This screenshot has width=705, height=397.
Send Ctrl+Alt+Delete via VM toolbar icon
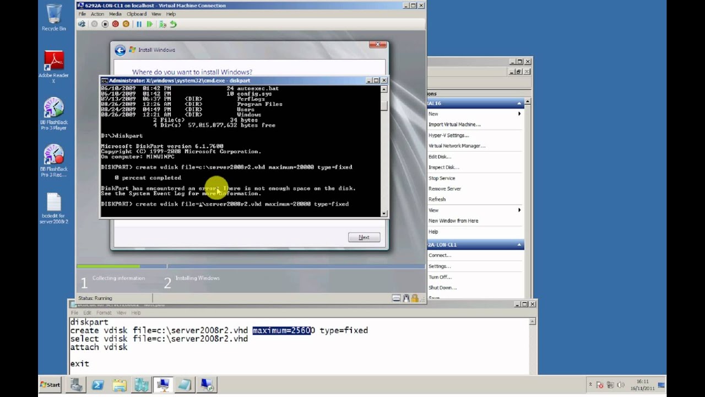pyautogui.click(x=82, y=24)
